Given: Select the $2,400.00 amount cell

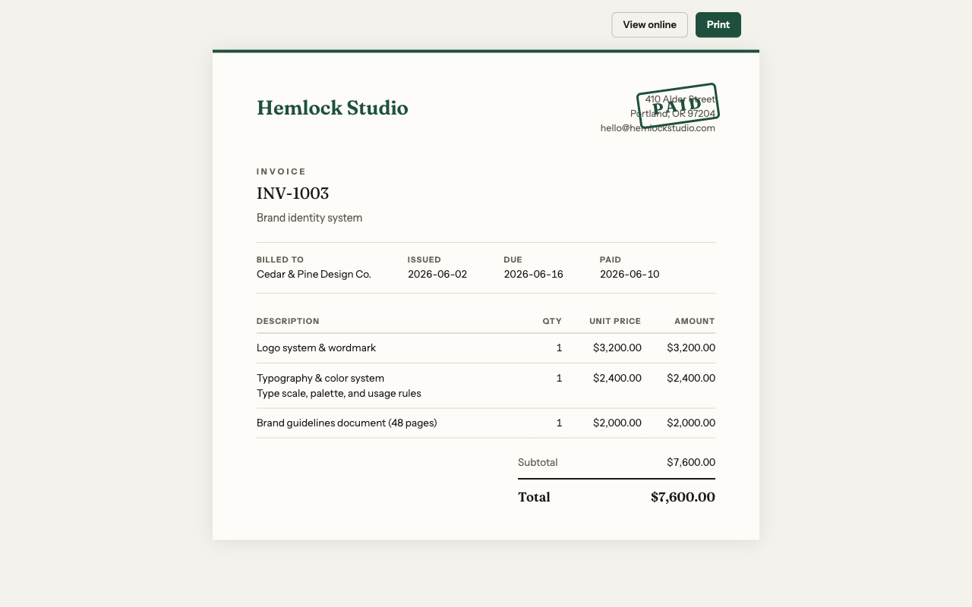Looking at the screenshot, I should [x=691, y=378].
